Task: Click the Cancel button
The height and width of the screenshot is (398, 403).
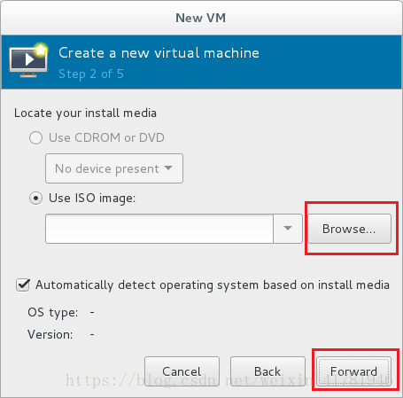Action: tap(182, 371)
